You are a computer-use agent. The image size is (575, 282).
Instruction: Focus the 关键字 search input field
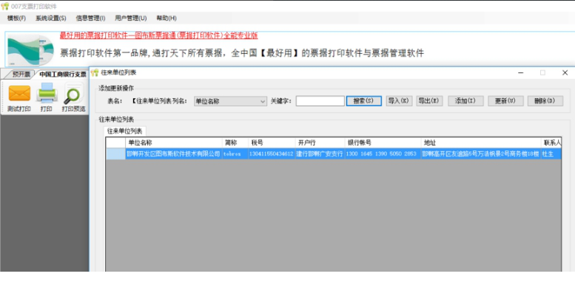point(320,101)
